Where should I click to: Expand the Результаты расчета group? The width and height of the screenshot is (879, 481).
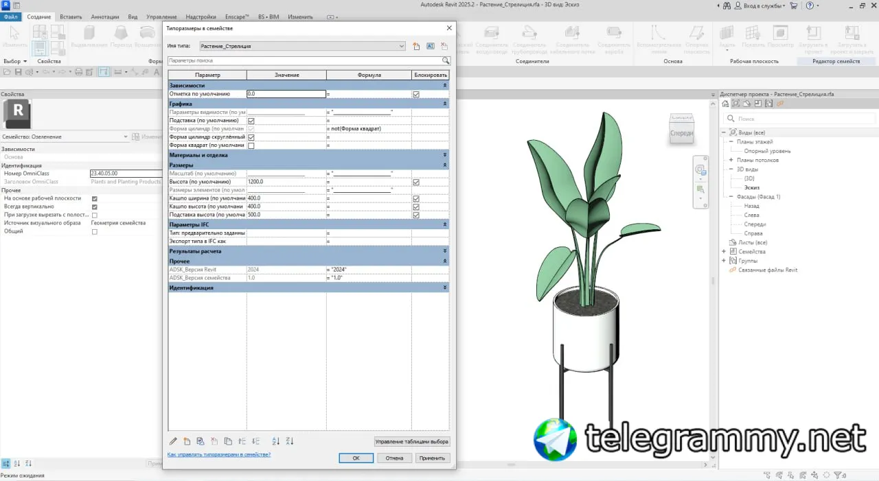[445, 251]
